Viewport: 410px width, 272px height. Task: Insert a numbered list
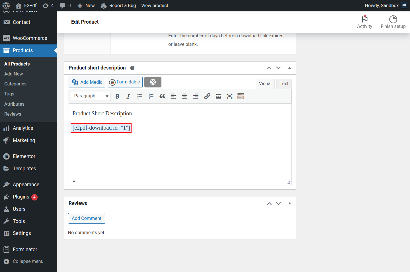(151, 96)
